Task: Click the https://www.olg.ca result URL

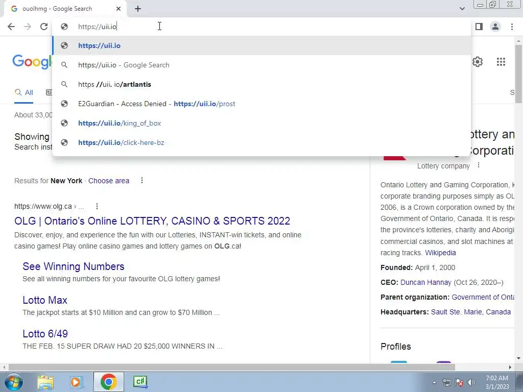Action: point(43,206)
